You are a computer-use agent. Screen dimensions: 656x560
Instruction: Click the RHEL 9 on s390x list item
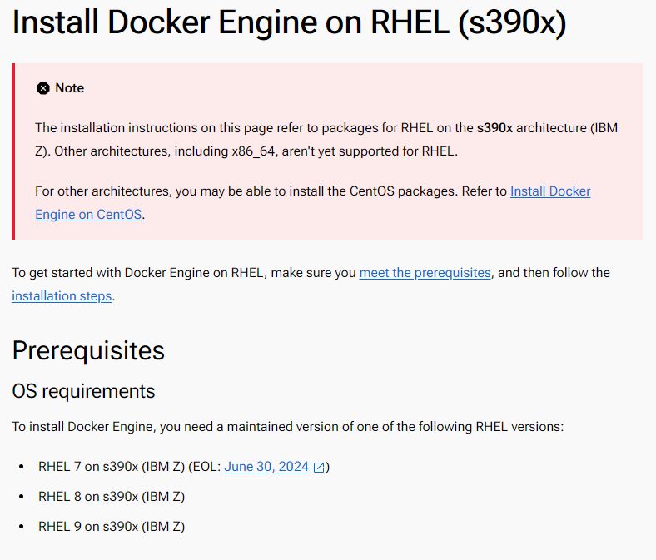(112, 527)
